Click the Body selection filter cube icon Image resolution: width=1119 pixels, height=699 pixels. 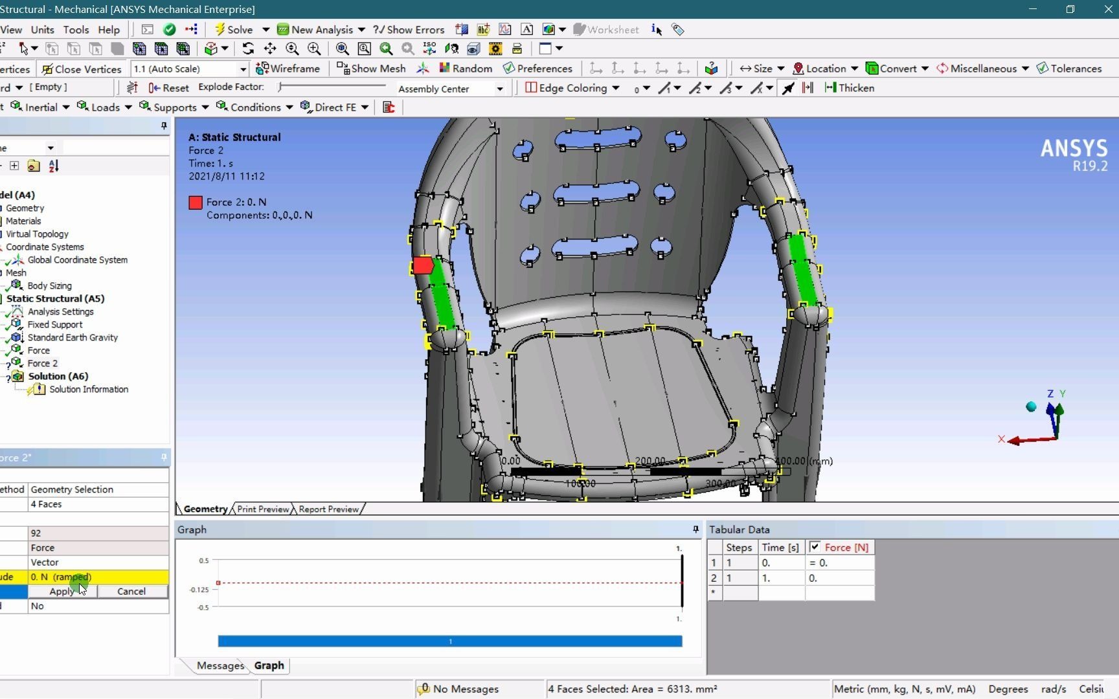[117, 49]
